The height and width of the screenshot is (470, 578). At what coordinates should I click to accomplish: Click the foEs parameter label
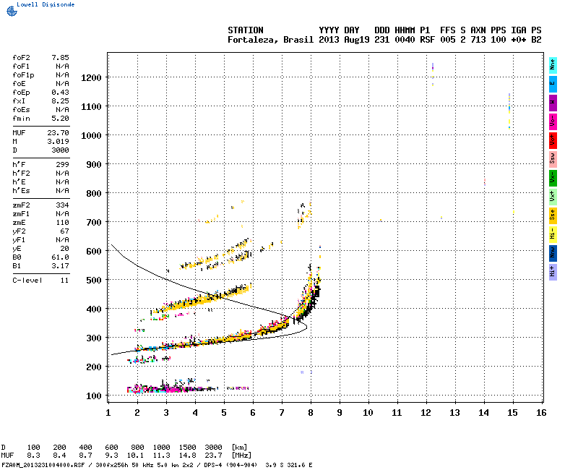tap(21, 110)
